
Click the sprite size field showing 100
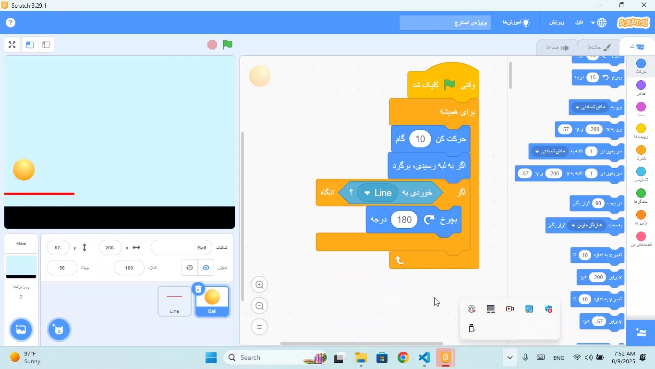[x=129, y=268]
